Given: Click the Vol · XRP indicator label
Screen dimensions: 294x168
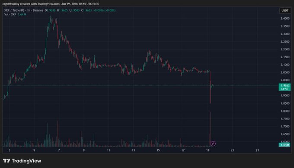Looking at the screenshot, I should (x=10, y=14).
